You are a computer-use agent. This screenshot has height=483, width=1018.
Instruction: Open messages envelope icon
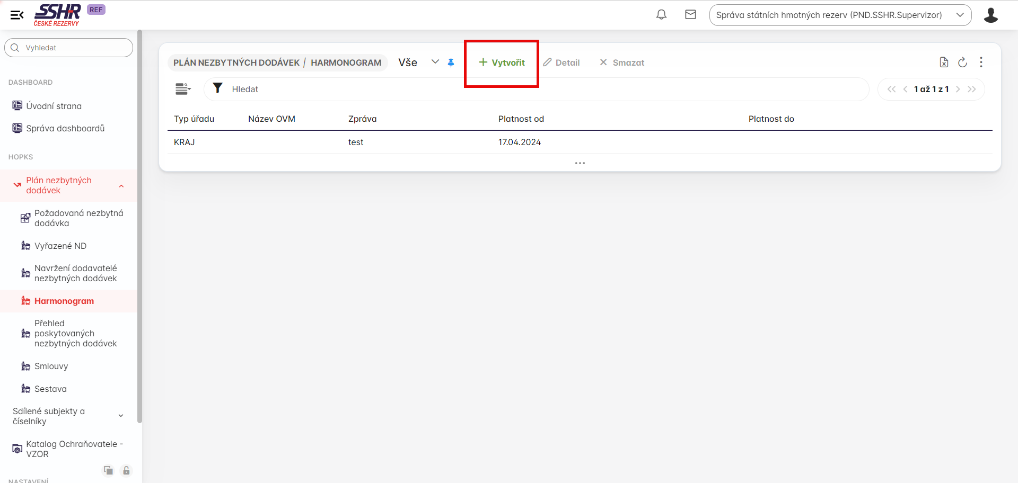tap(690, 15)
